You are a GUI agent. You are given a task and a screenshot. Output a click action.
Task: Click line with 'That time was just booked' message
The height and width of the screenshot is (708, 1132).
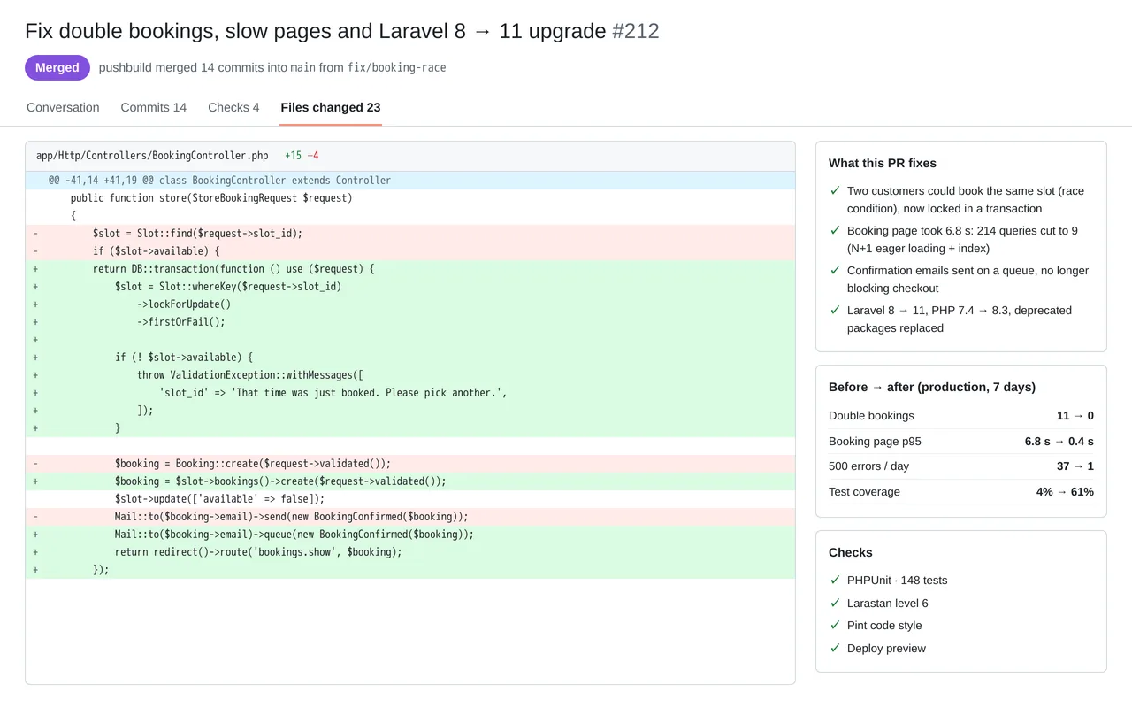click(410, 393)
